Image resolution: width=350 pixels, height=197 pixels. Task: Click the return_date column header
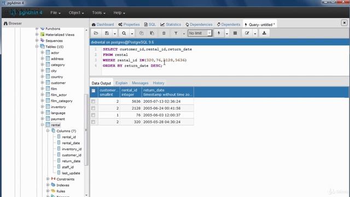point(168,92)
